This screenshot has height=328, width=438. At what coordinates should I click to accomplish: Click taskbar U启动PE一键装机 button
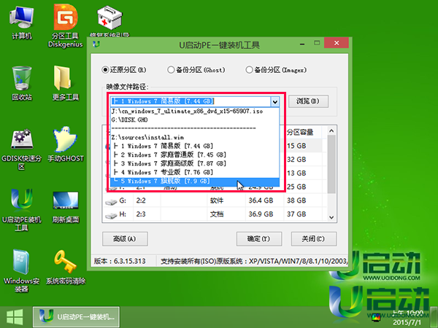[x=76, y=317]
